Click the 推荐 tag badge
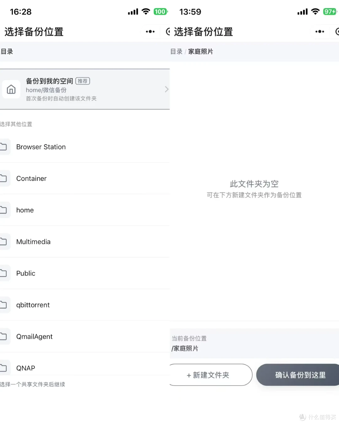 click(83, 81)
